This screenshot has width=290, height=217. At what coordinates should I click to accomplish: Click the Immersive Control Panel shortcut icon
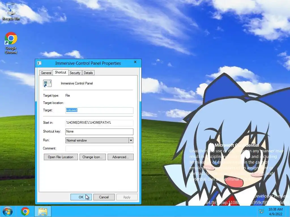47,83
